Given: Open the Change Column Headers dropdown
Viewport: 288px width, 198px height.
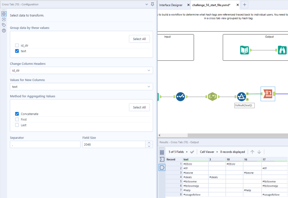Looking at the screenshot, I should (x=81, y=70).
